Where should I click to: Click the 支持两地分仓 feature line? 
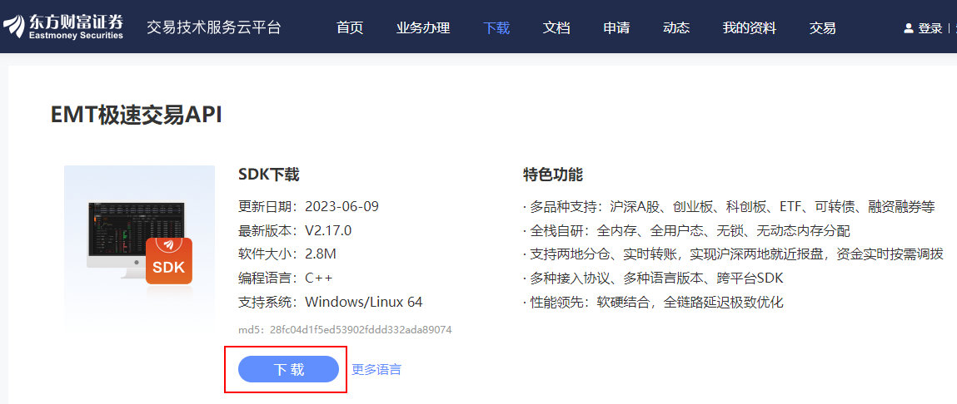[x=733, y=254]
